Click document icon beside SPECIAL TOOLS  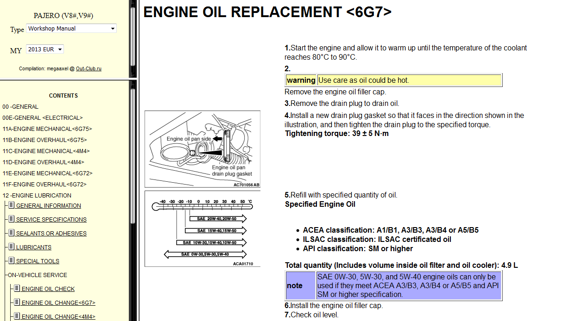tap(12, 261)
